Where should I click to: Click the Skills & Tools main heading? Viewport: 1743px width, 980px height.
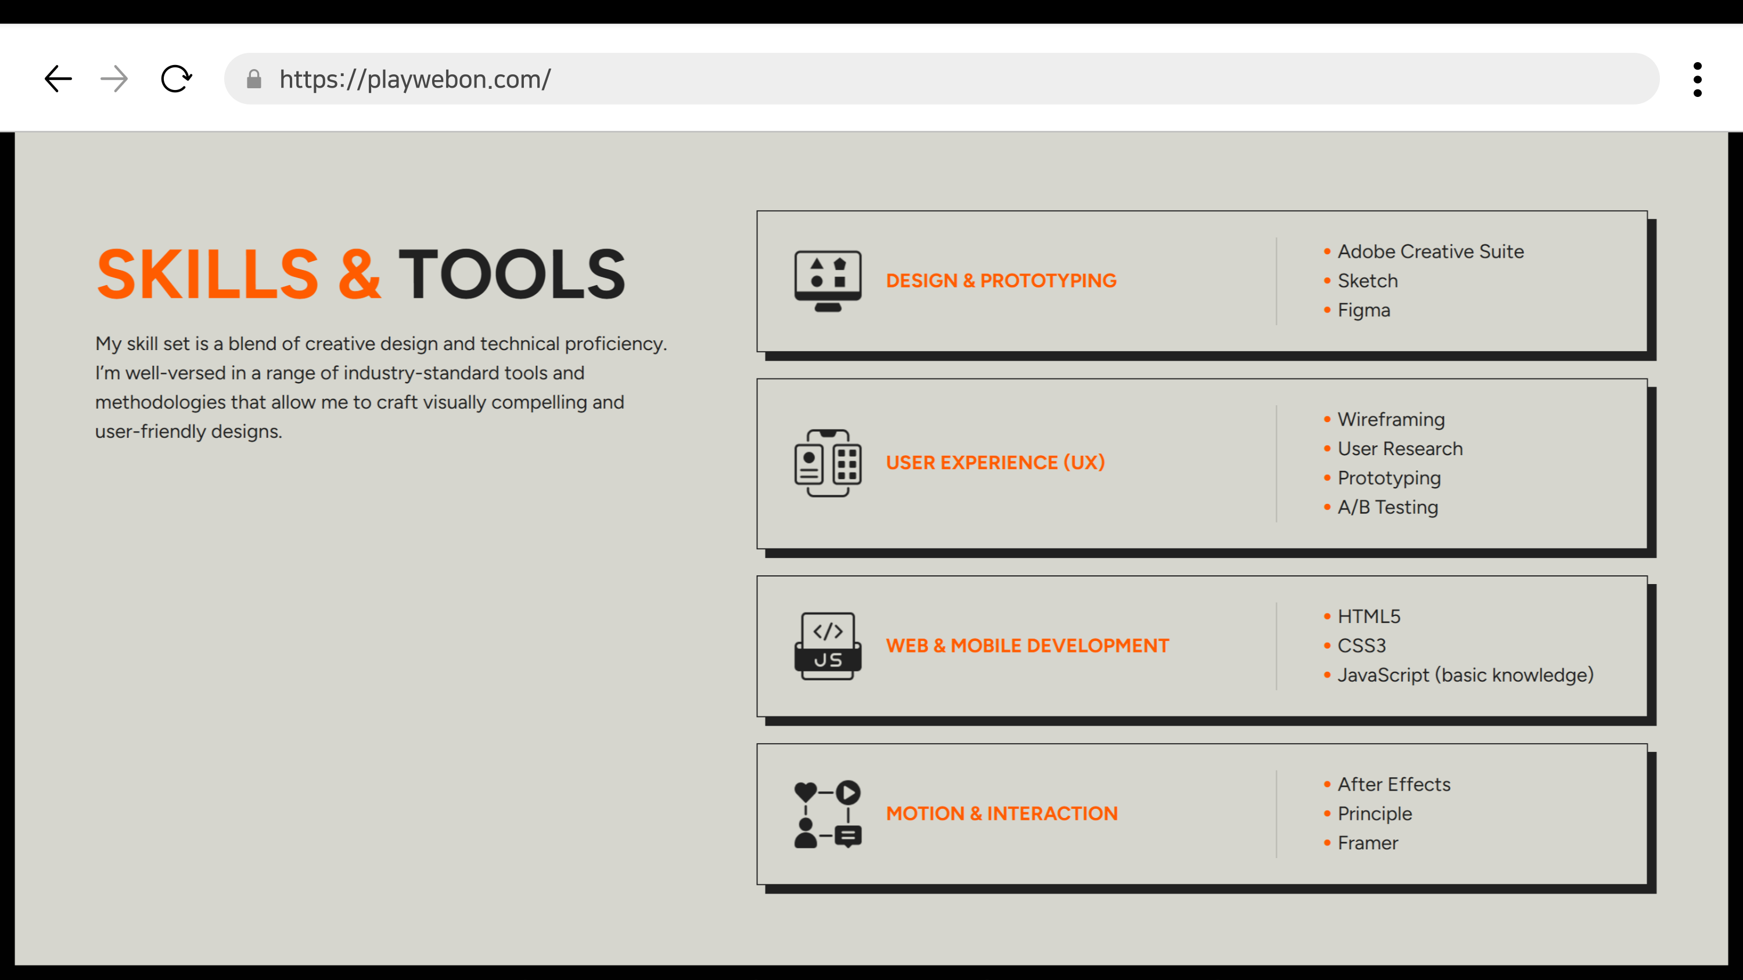[x=361, y=274]
